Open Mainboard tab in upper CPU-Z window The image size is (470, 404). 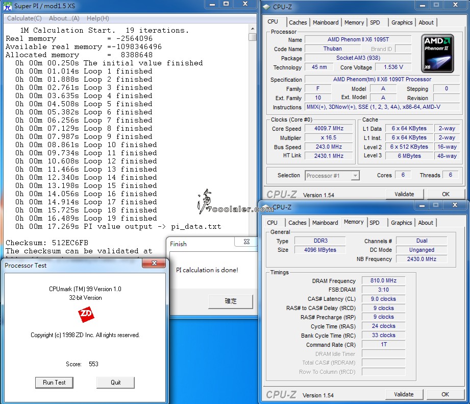tap(326, 22)
